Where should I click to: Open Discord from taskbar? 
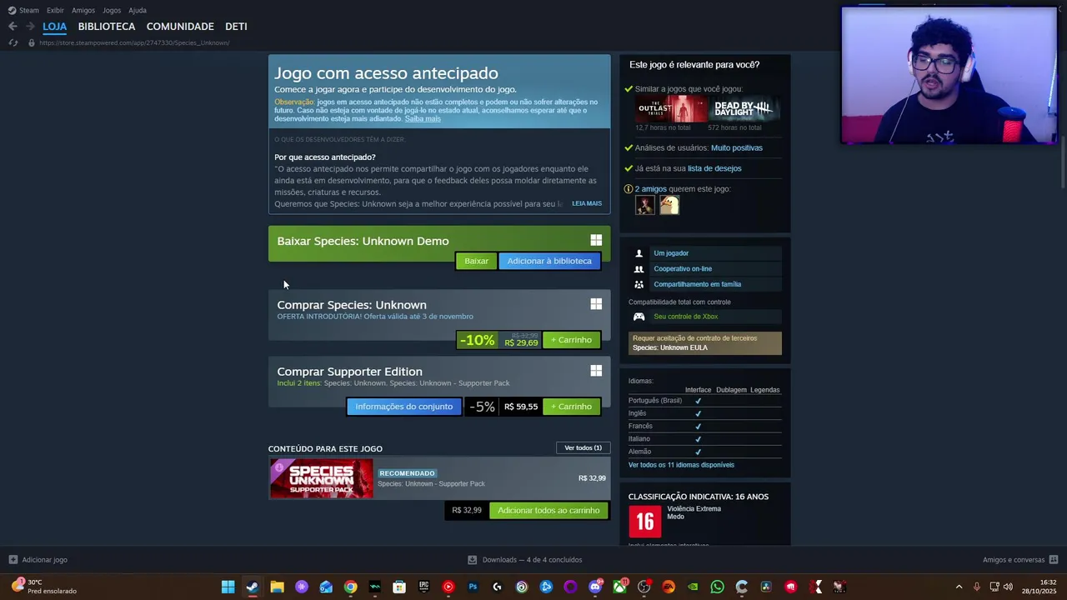[x=595, y=587]
